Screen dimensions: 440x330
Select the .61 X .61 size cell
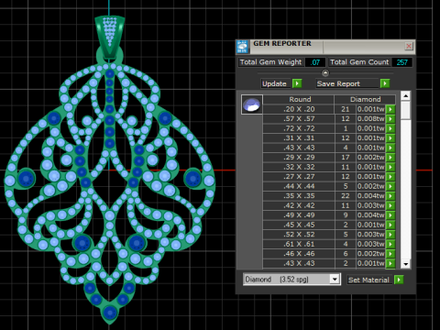coord(299,244)
